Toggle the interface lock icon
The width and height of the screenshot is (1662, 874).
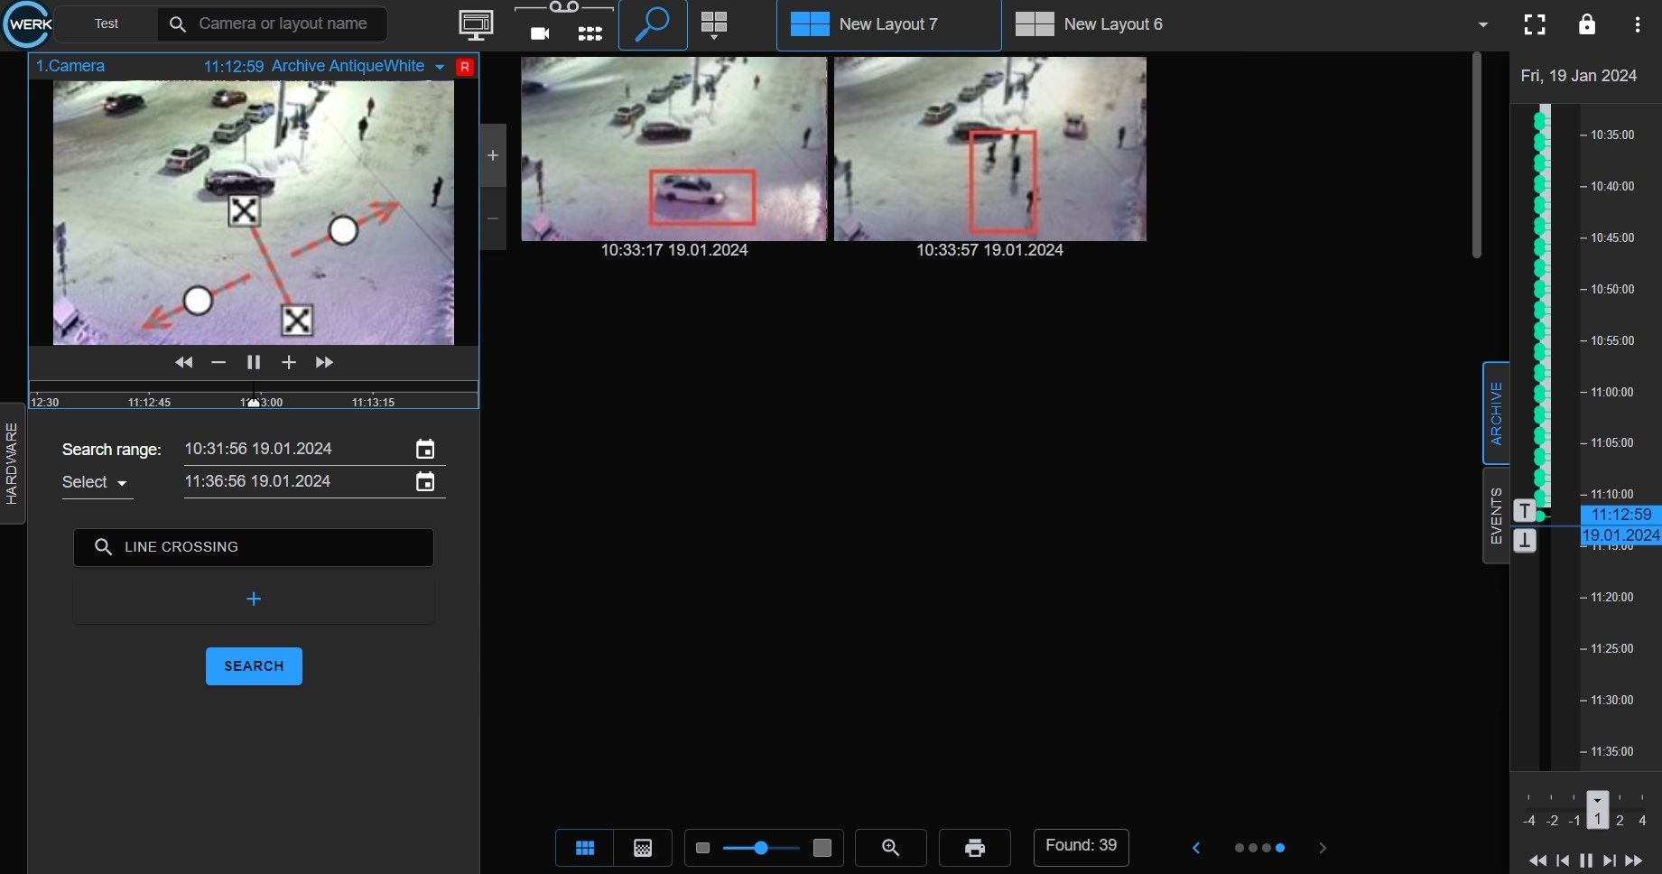[x=1586, y=24]
